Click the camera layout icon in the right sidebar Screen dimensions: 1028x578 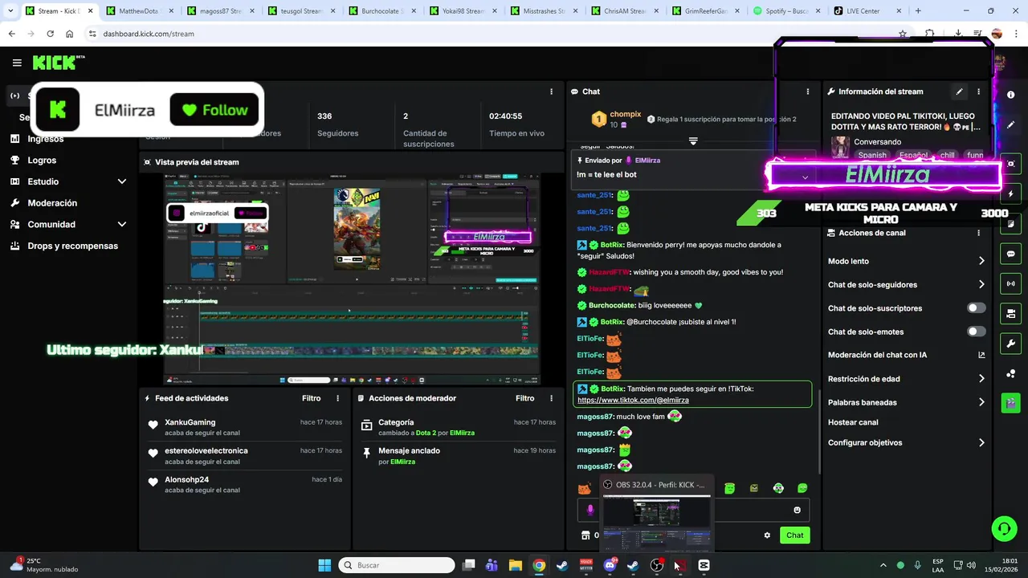click(x=1010, y=313)
